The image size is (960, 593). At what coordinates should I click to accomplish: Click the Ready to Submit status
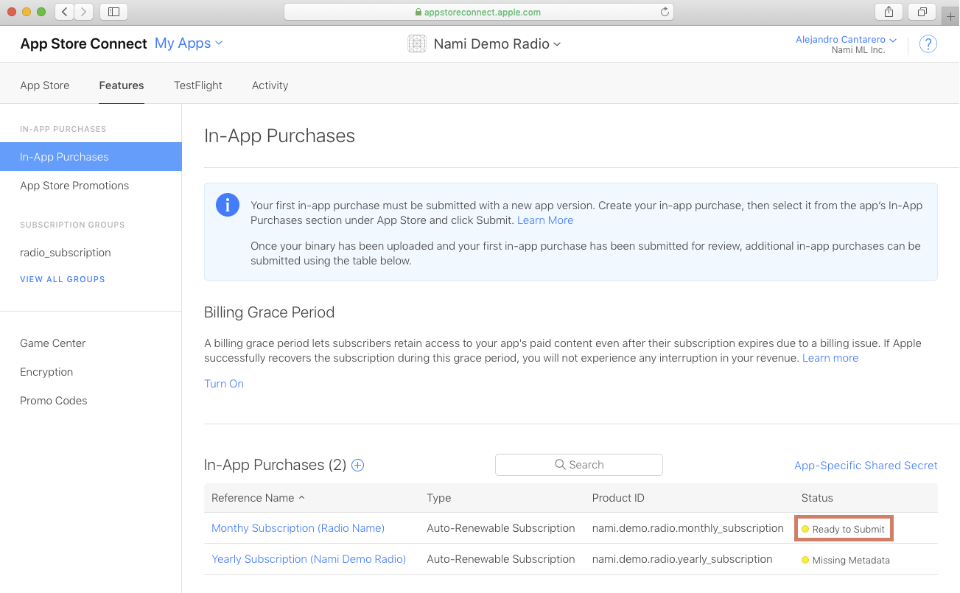(x=844, y=529)
